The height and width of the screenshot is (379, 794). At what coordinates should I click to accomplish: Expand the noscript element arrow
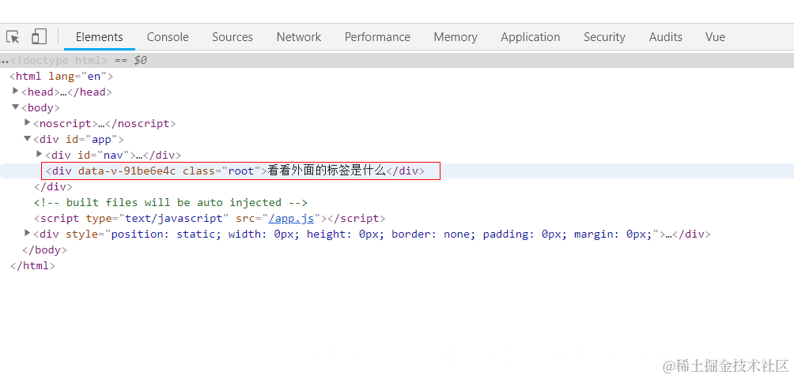tap(28, 122)
